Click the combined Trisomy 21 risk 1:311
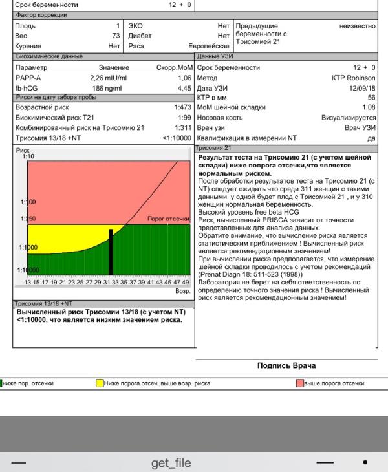This screenshot has height=472, width=388. pyautogui.click(x=183, y=127)
